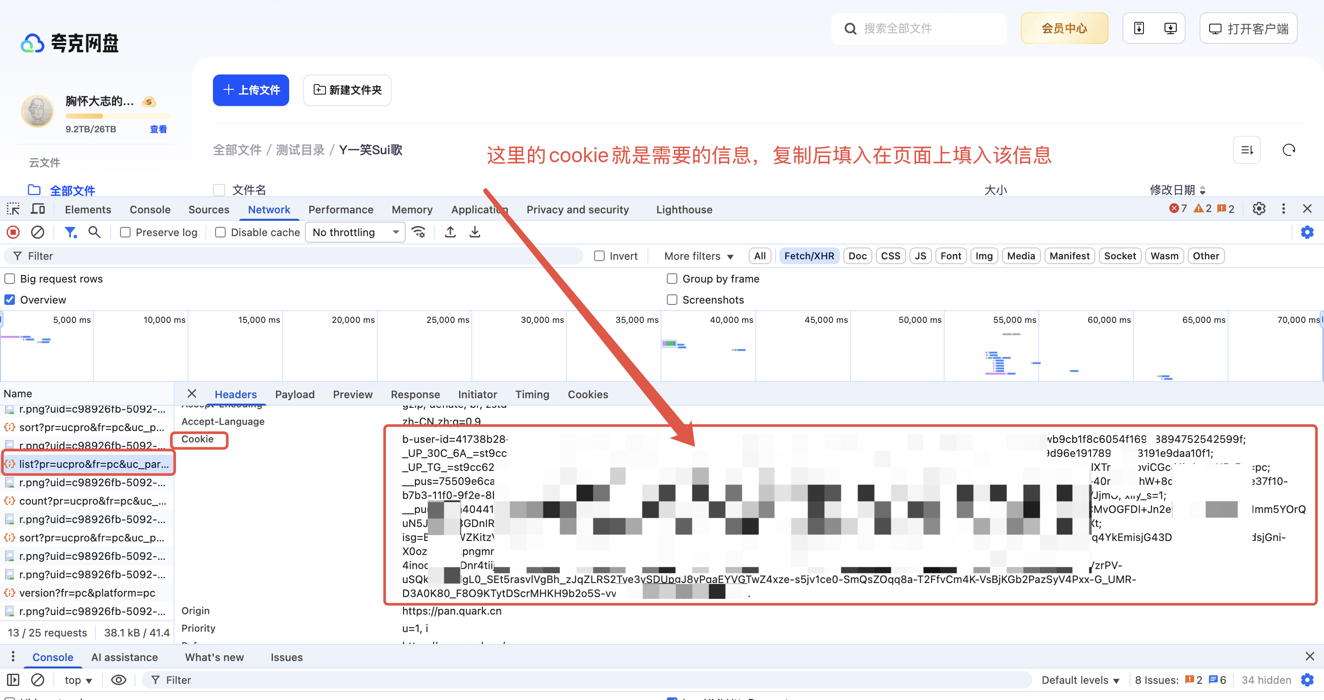Open the No throttling dropdown
Viewport: 1324px width, 700px height.
tap(354, 232)
